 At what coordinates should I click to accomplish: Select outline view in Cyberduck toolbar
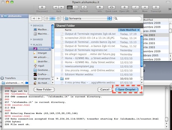click(70, 8)
